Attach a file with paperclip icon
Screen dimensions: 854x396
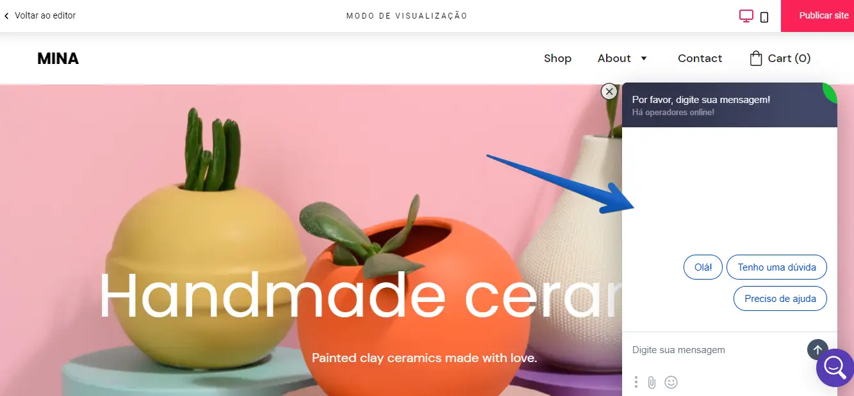coord(652,382)
